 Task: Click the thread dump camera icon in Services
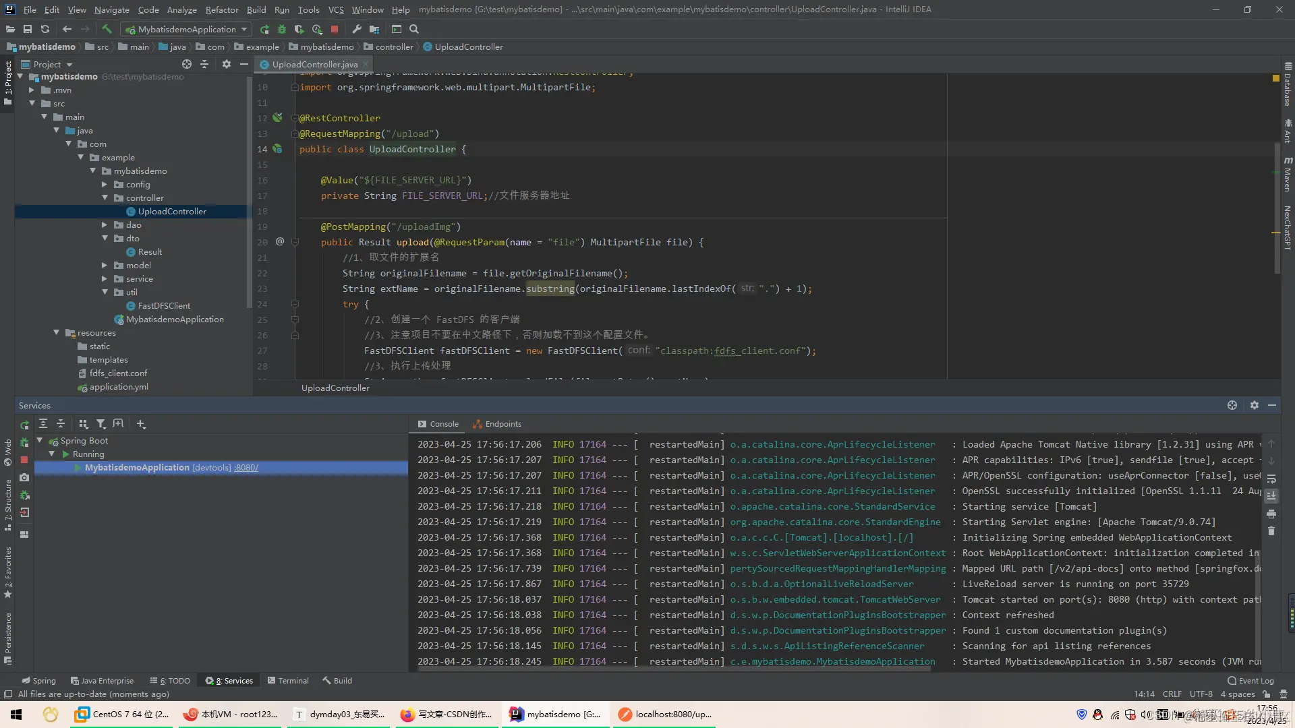pyautogui.click(x=24, y=477)
